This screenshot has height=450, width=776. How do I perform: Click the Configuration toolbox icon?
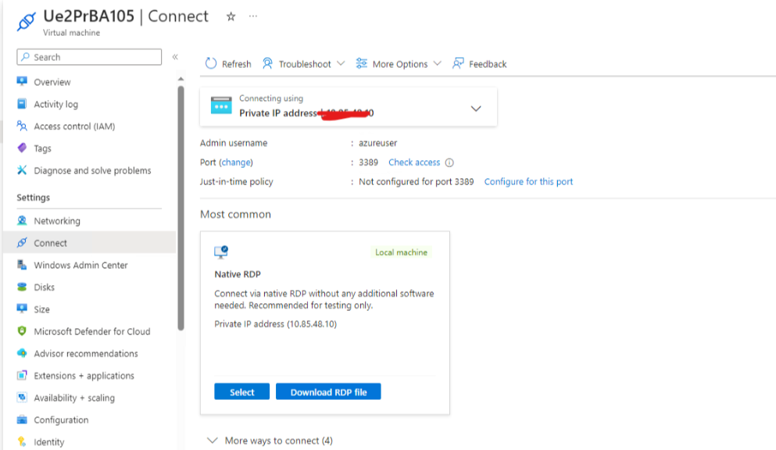(22, 420)
